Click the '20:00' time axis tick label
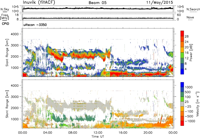The height and width of the screenshot is (138, 200). pos(148,133)
